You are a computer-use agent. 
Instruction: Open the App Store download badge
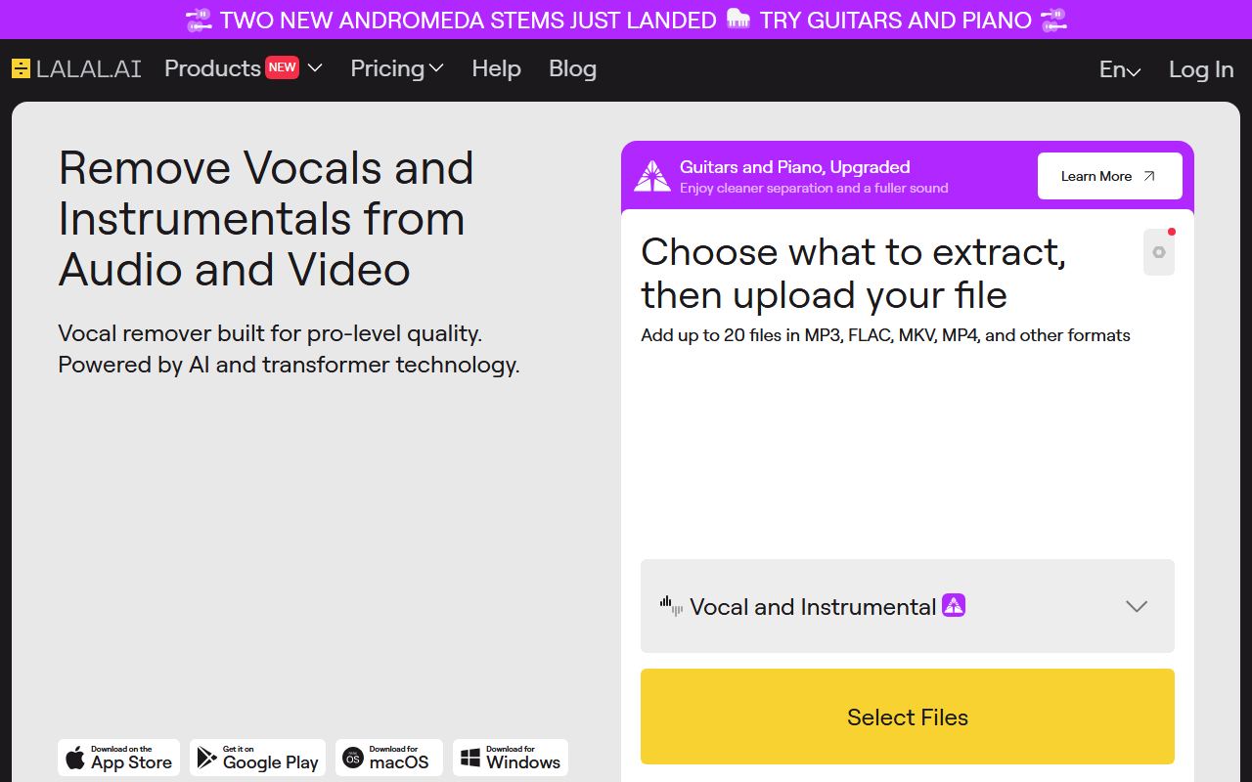click(118, 758)
